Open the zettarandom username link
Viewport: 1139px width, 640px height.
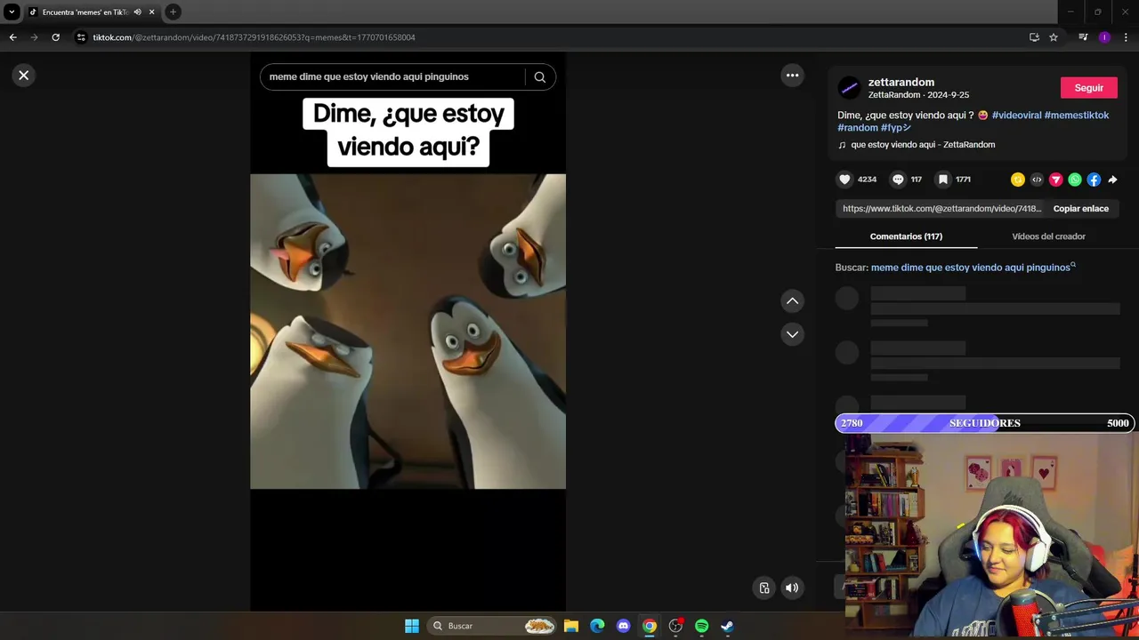[901, 82]
